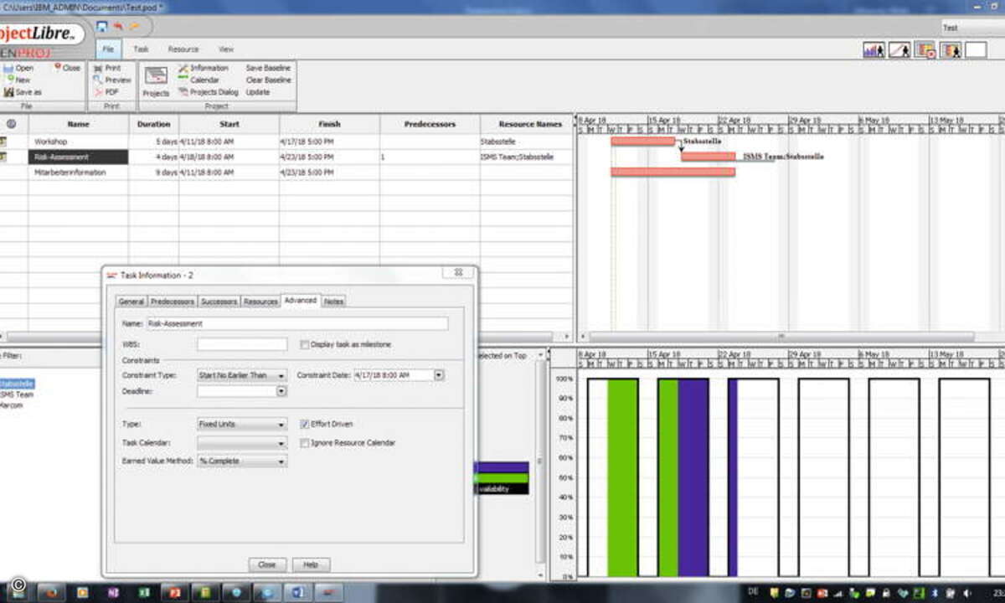The image size is (1005, 603).
Task: Click Clear Baseline in Project group
Action: pyautogui.click(x=268, y=80)
